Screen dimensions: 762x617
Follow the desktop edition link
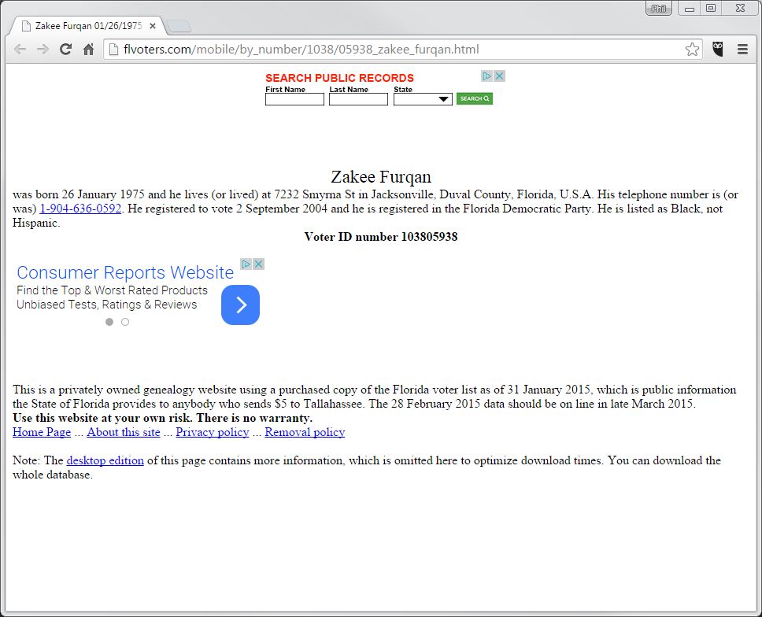coord(105,460)
